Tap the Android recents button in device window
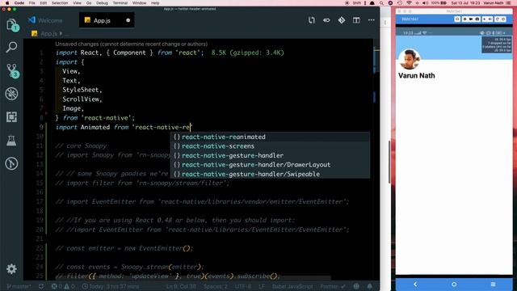 (493, 284)
